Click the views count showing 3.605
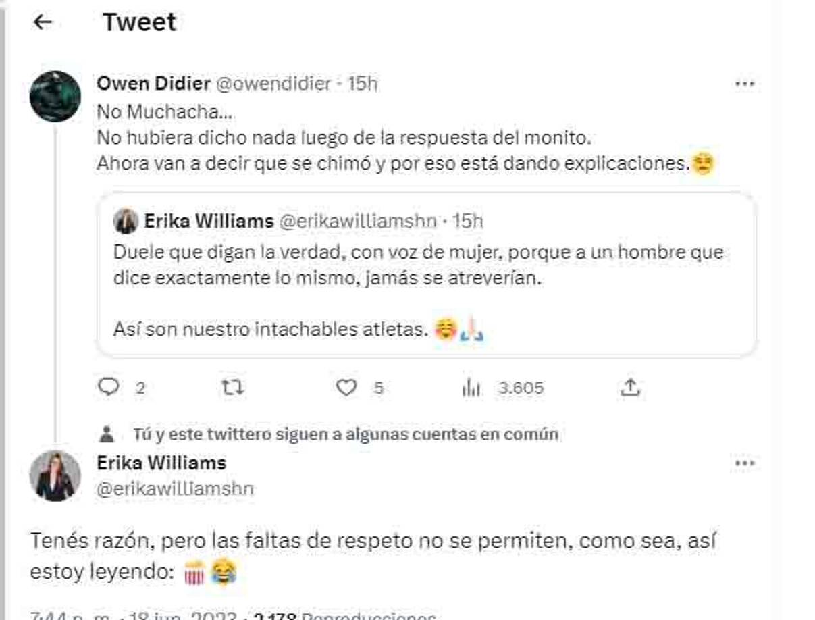Viewport: 815px width, 620px height. (x=517, y=388)
